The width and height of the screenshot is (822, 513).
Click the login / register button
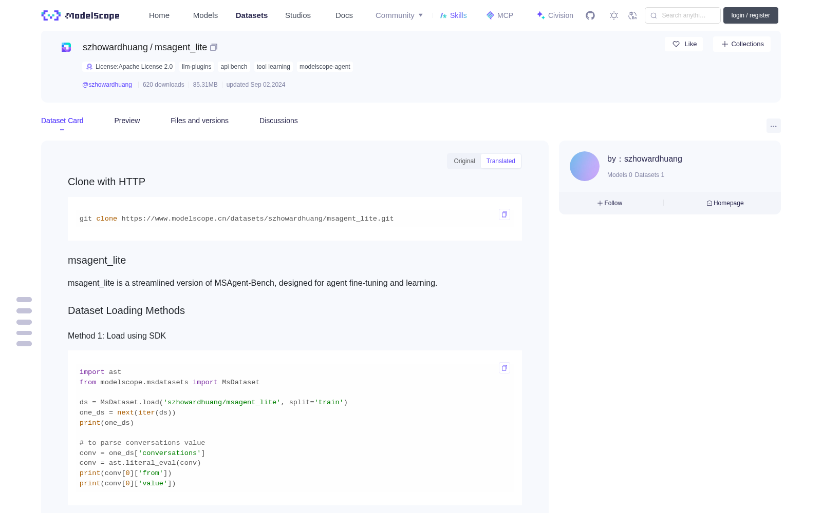pos(751,15)
